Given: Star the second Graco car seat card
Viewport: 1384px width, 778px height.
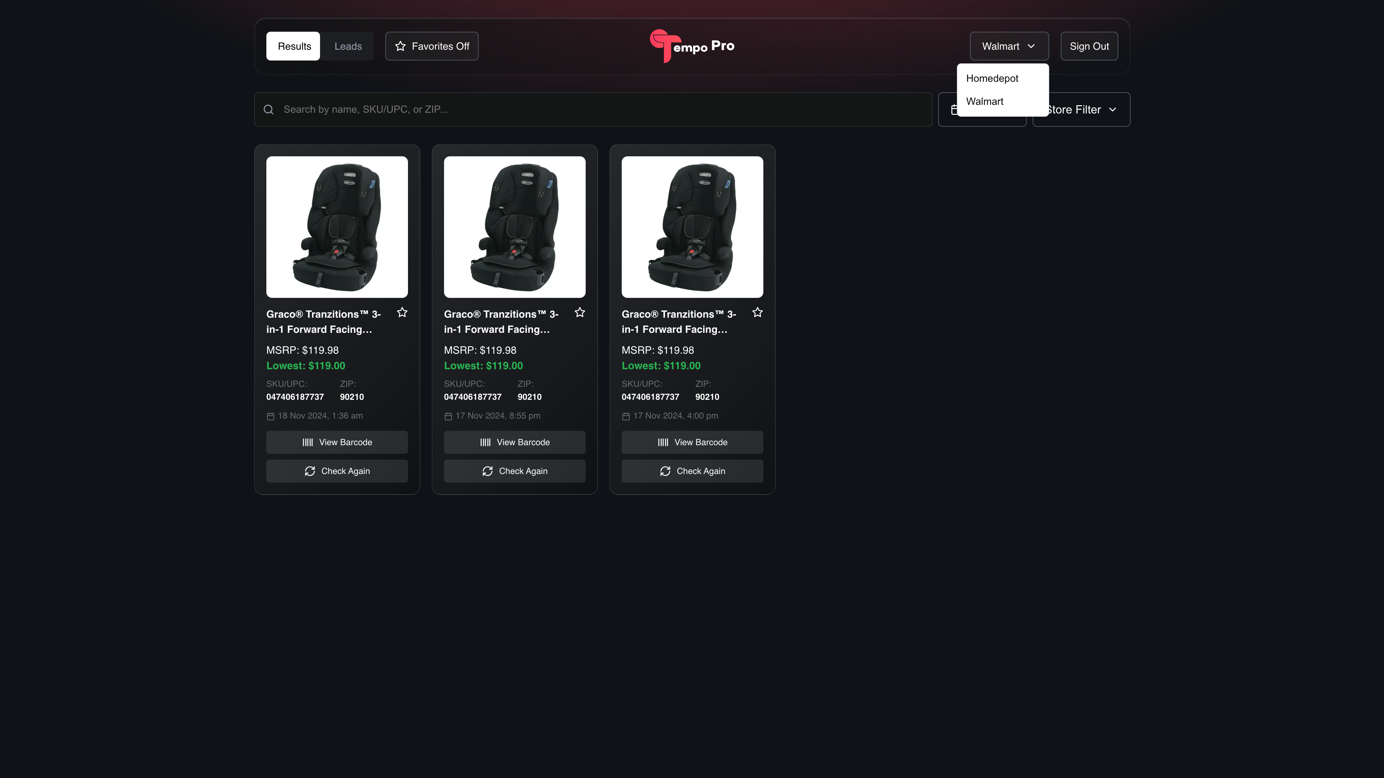Looking at the screenshot, I should pos(580,313).
